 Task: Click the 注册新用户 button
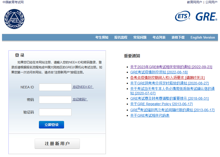(x=57, y=144)
